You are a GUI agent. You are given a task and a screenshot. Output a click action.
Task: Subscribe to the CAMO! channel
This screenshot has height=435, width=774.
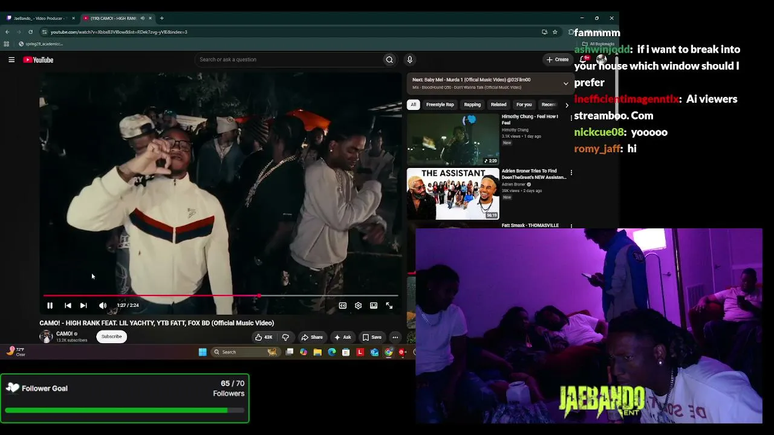(111, 337)
